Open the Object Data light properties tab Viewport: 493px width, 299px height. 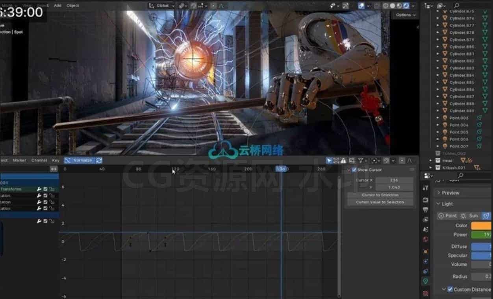pyautogui.click(x=425, y=281)
